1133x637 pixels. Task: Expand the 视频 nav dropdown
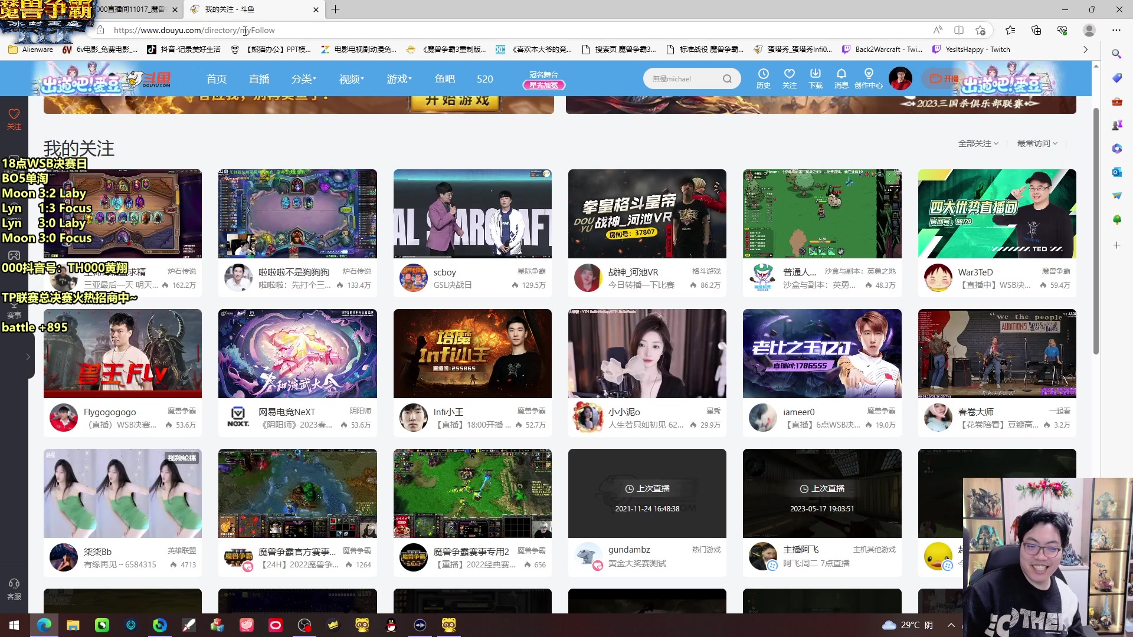[x=352, y=79]
